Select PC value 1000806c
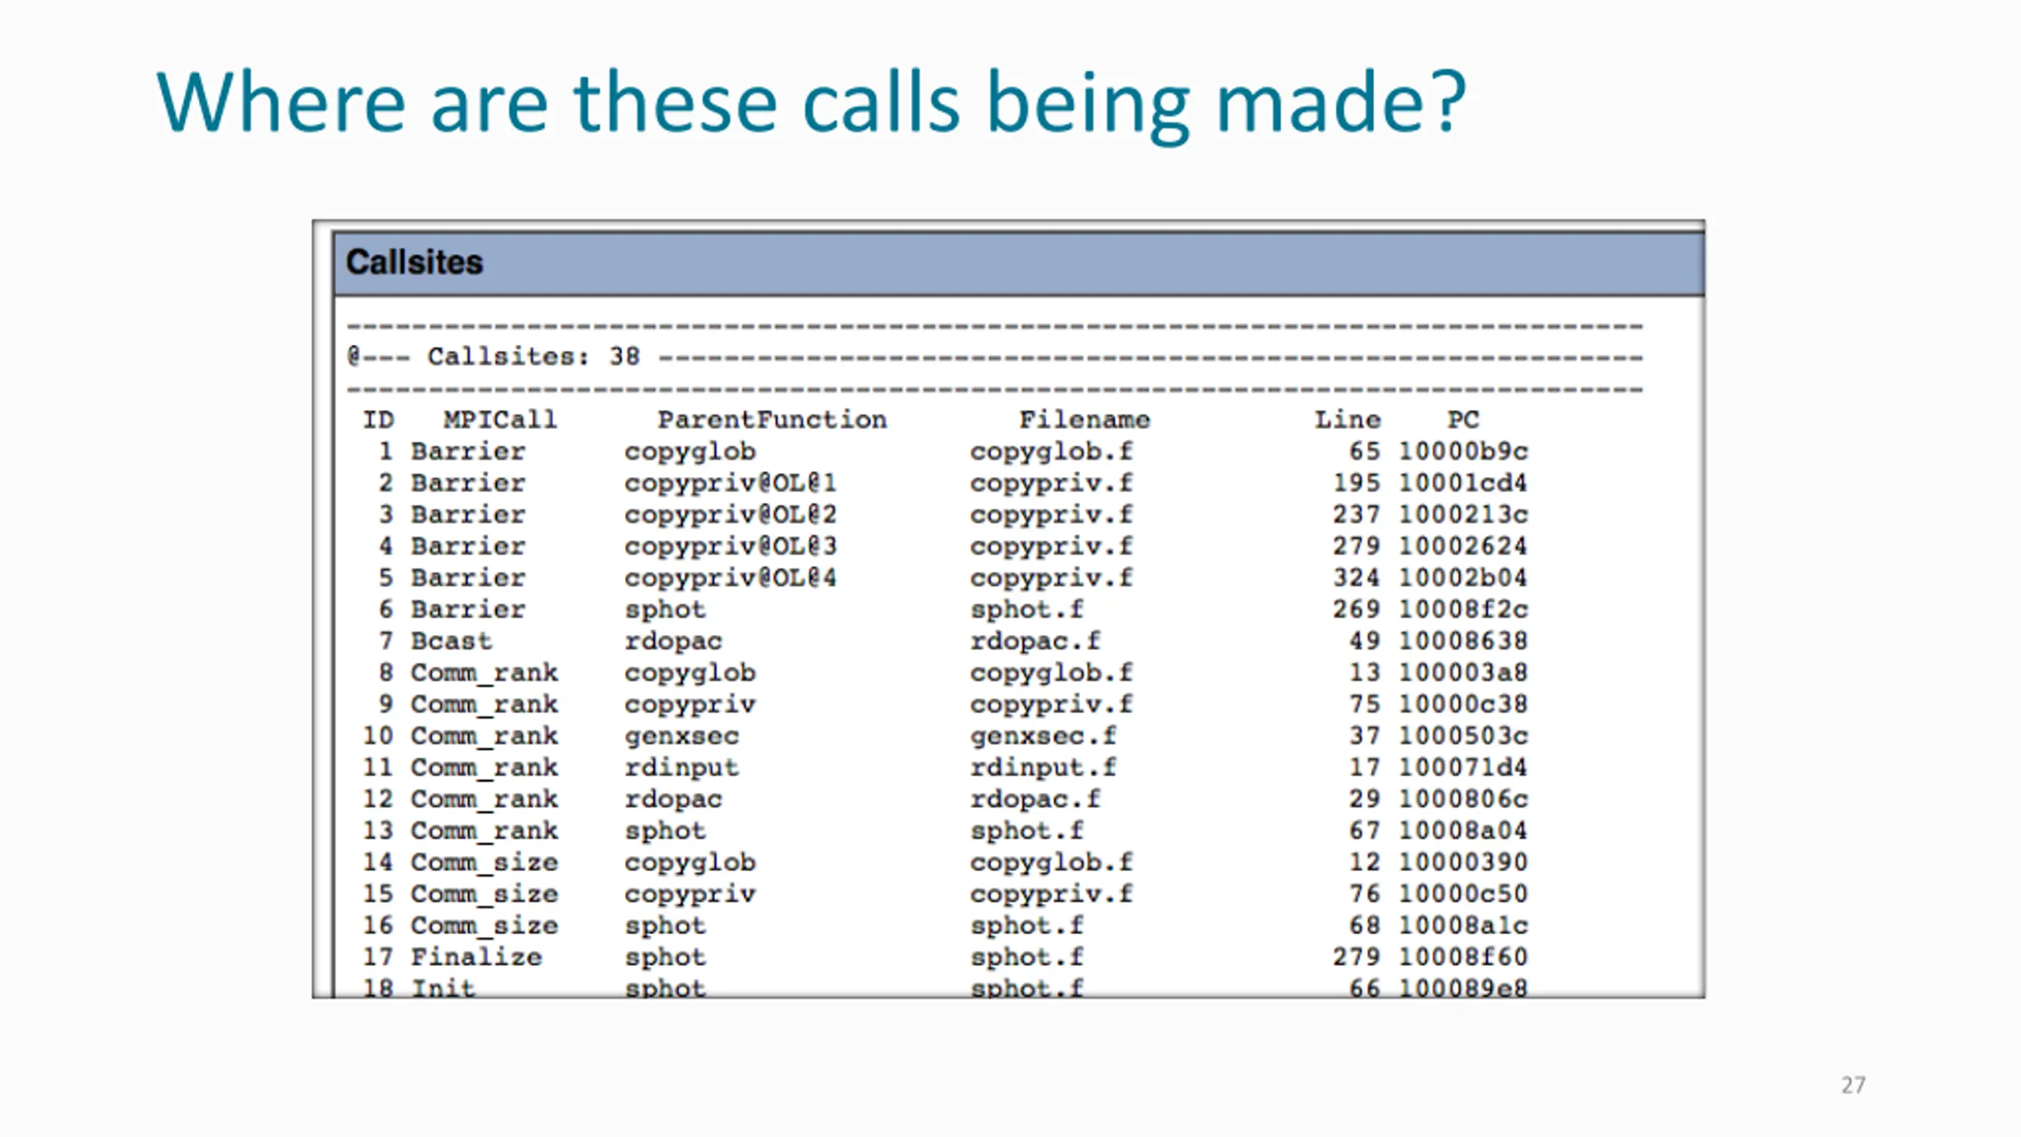The height and width of the screenshot is (1137, 2021). click(x=1463, y=798)
